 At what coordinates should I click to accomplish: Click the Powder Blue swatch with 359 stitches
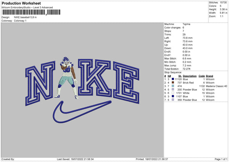pyautogui.click(x=173, y=100)
